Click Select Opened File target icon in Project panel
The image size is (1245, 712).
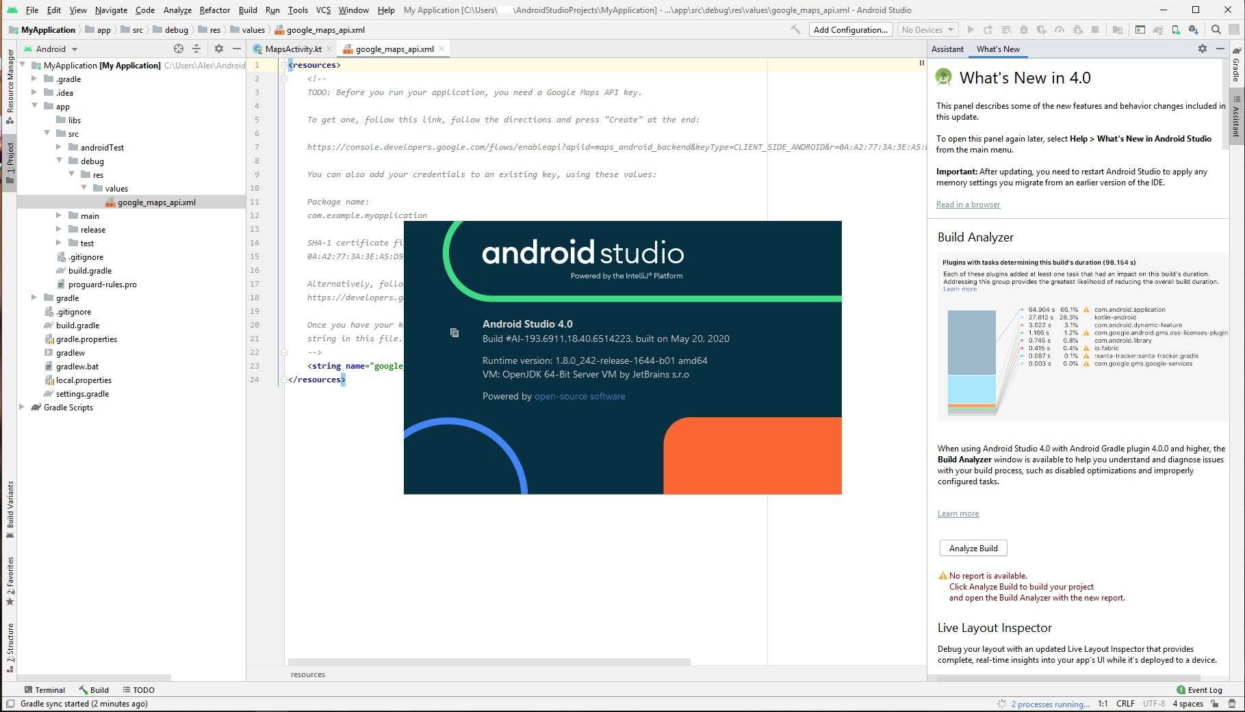tap(179, 49)
